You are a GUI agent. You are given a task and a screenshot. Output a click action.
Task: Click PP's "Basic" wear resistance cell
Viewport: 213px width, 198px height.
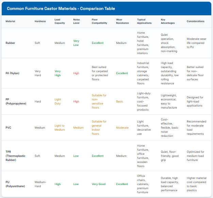pyautogui.click(x=120, y=101)
